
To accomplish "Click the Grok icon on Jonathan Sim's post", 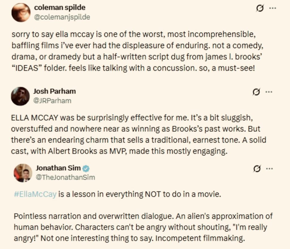I will pos(256,169).
